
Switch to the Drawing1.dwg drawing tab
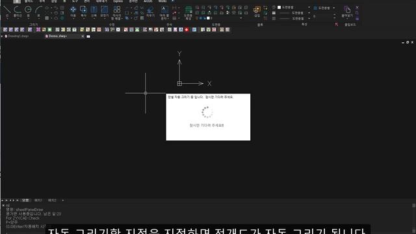click(18, 36)
